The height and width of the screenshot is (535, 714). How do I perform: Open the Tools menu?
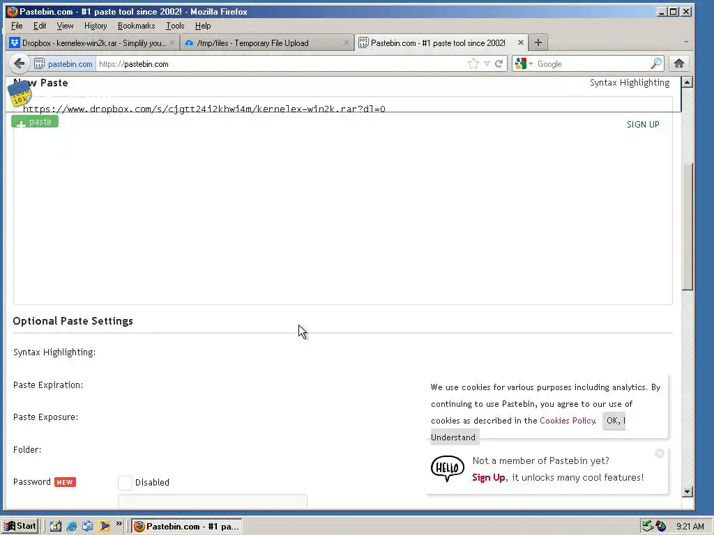coord(175,26)
